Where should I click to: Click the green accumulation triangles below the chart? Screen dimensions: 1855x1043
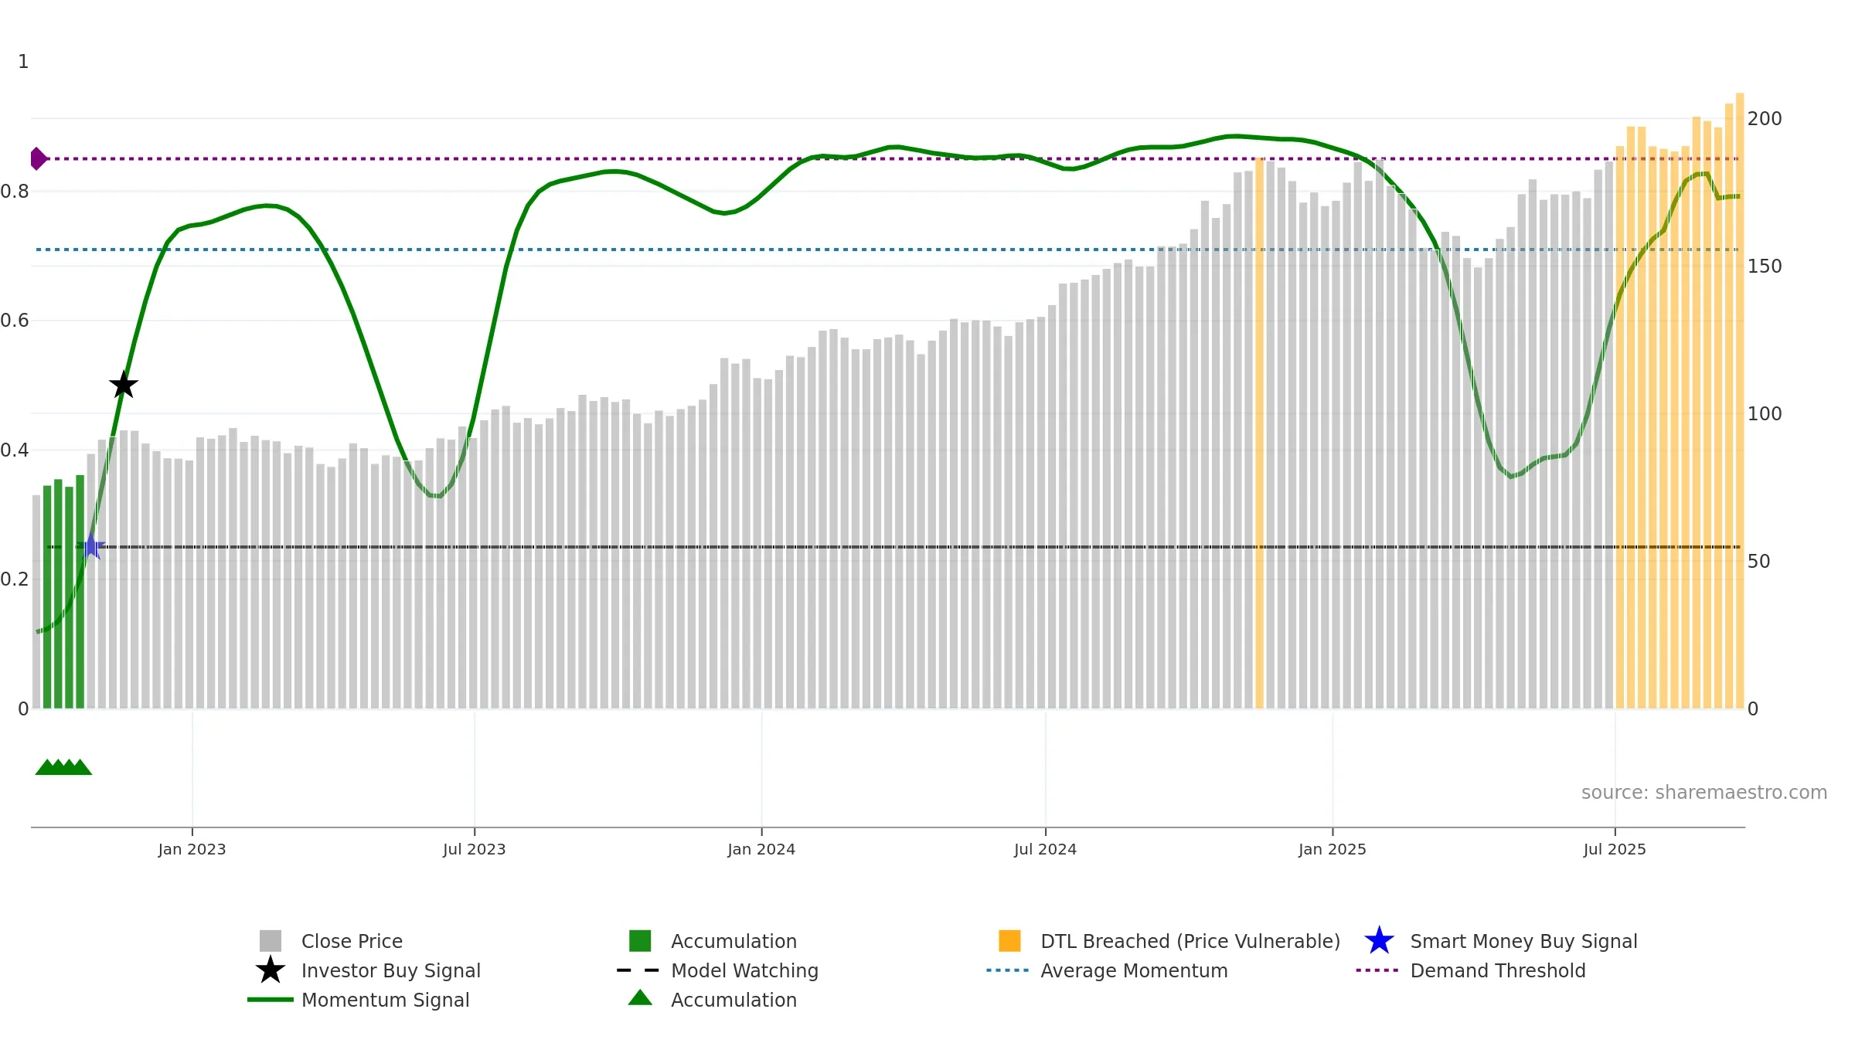[x=63, y=766]
